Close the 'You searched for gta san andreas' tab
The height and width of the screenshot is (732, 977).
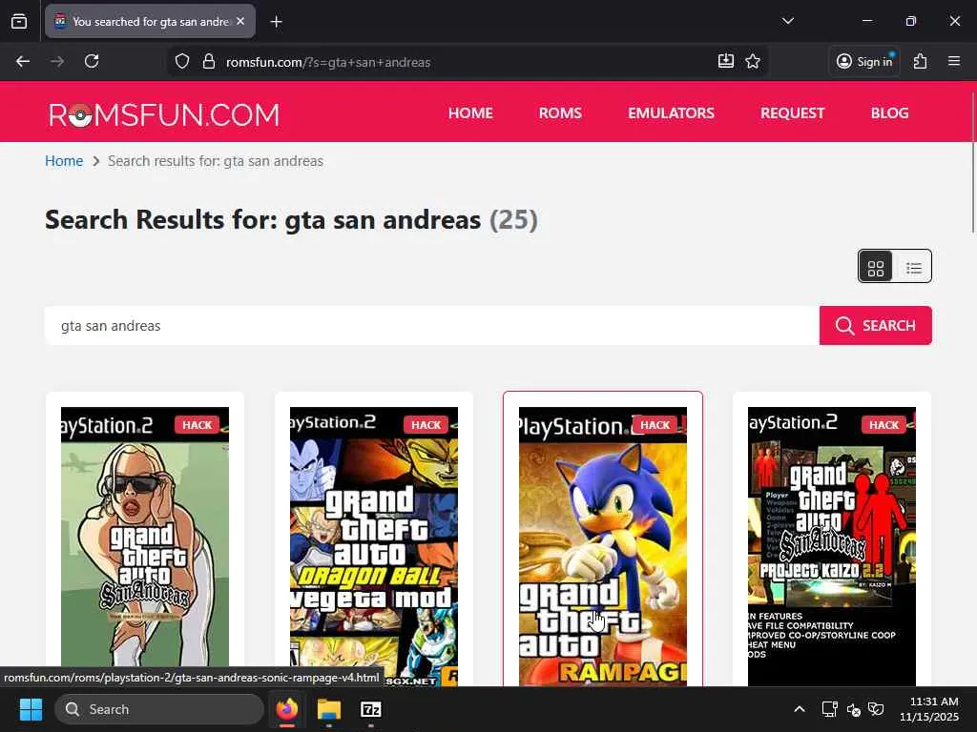pyautogui.click(x=240, y=21)
